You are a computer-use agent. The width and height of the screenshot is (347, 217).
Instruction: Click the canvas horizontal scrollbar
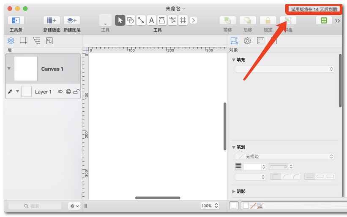pos(158,198)
